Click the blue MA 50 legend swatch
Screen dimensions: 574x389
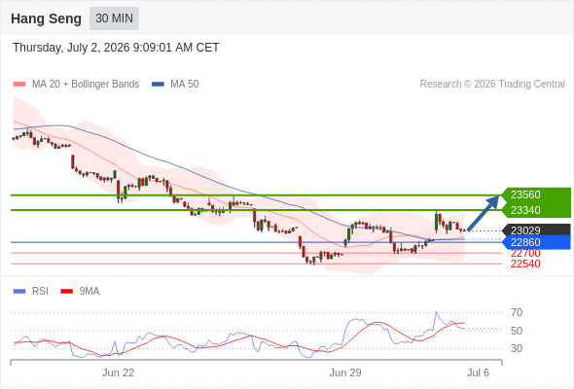158,85
